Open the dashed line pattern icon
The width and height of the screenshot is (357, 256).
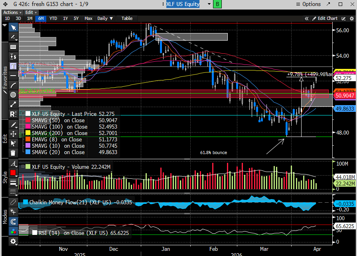click(x=14, y=192)
